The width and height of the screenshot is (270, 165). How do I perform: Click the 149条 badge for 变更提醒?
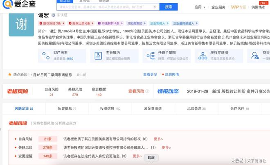click(48, 156)
